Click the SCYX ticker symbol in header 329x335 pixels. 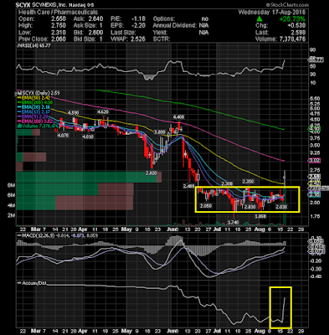coord(23,5)
